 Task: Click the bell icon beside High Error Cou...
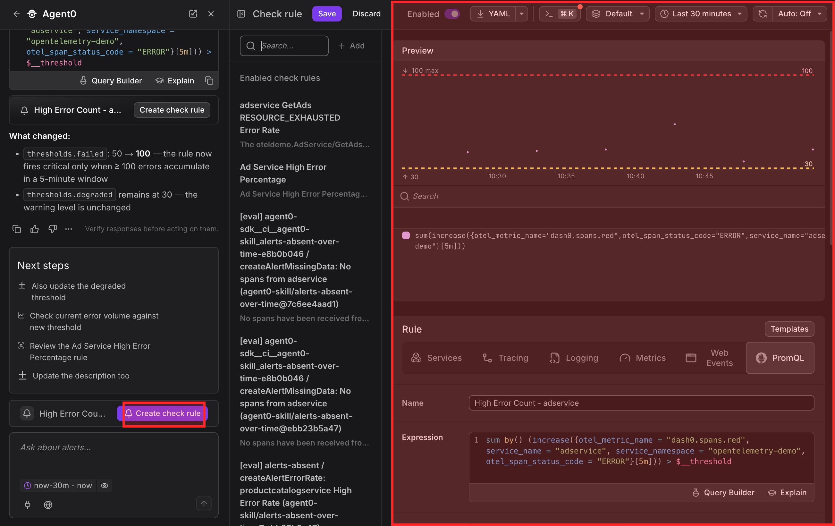point(27,413)
